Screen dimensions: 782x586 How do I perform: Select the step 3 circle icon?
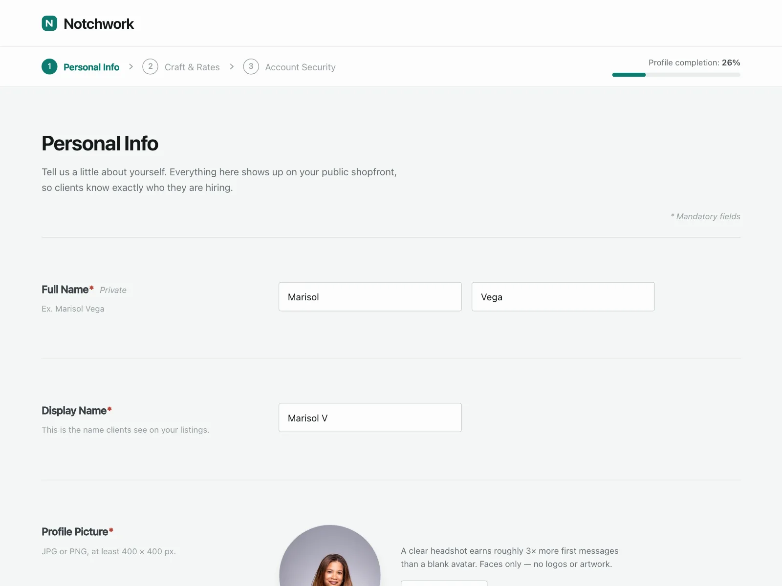pos(251,66)
